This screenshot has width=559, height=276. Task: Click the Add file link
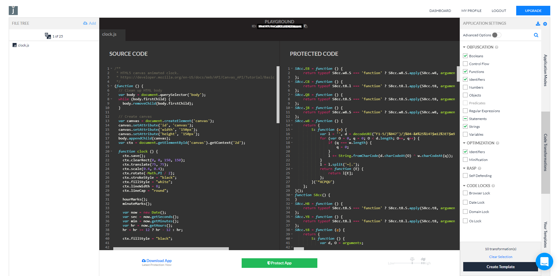click(x=89, y=23)
